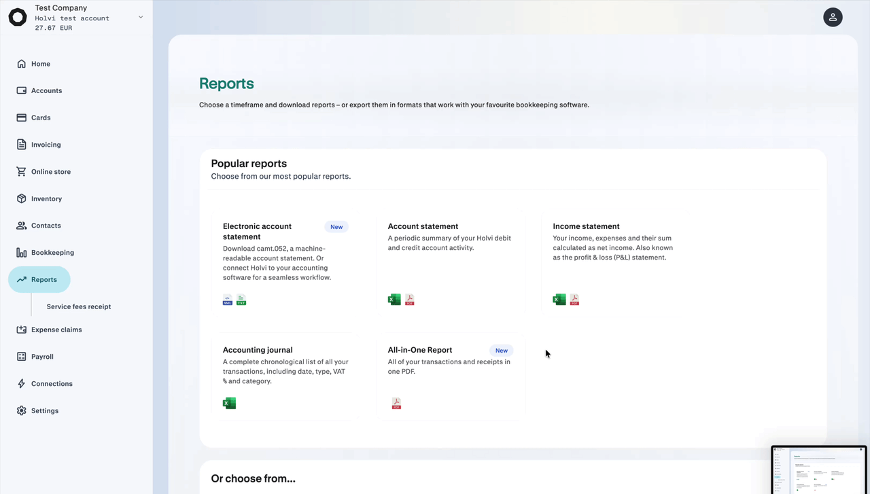The image size is (870, 494).
Task: Click the Inventory box icon
Action: coord(21,198)
